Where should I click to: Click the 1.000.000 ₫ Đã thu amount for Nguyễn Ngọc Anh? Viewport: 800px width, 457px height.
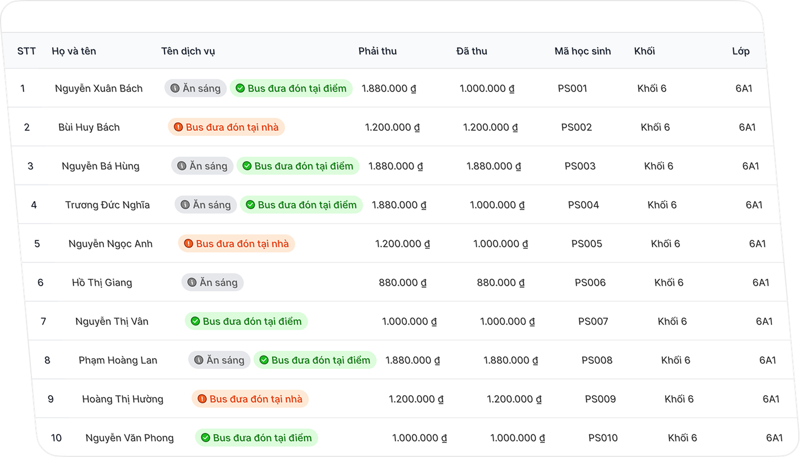click(x=501, y=244)
